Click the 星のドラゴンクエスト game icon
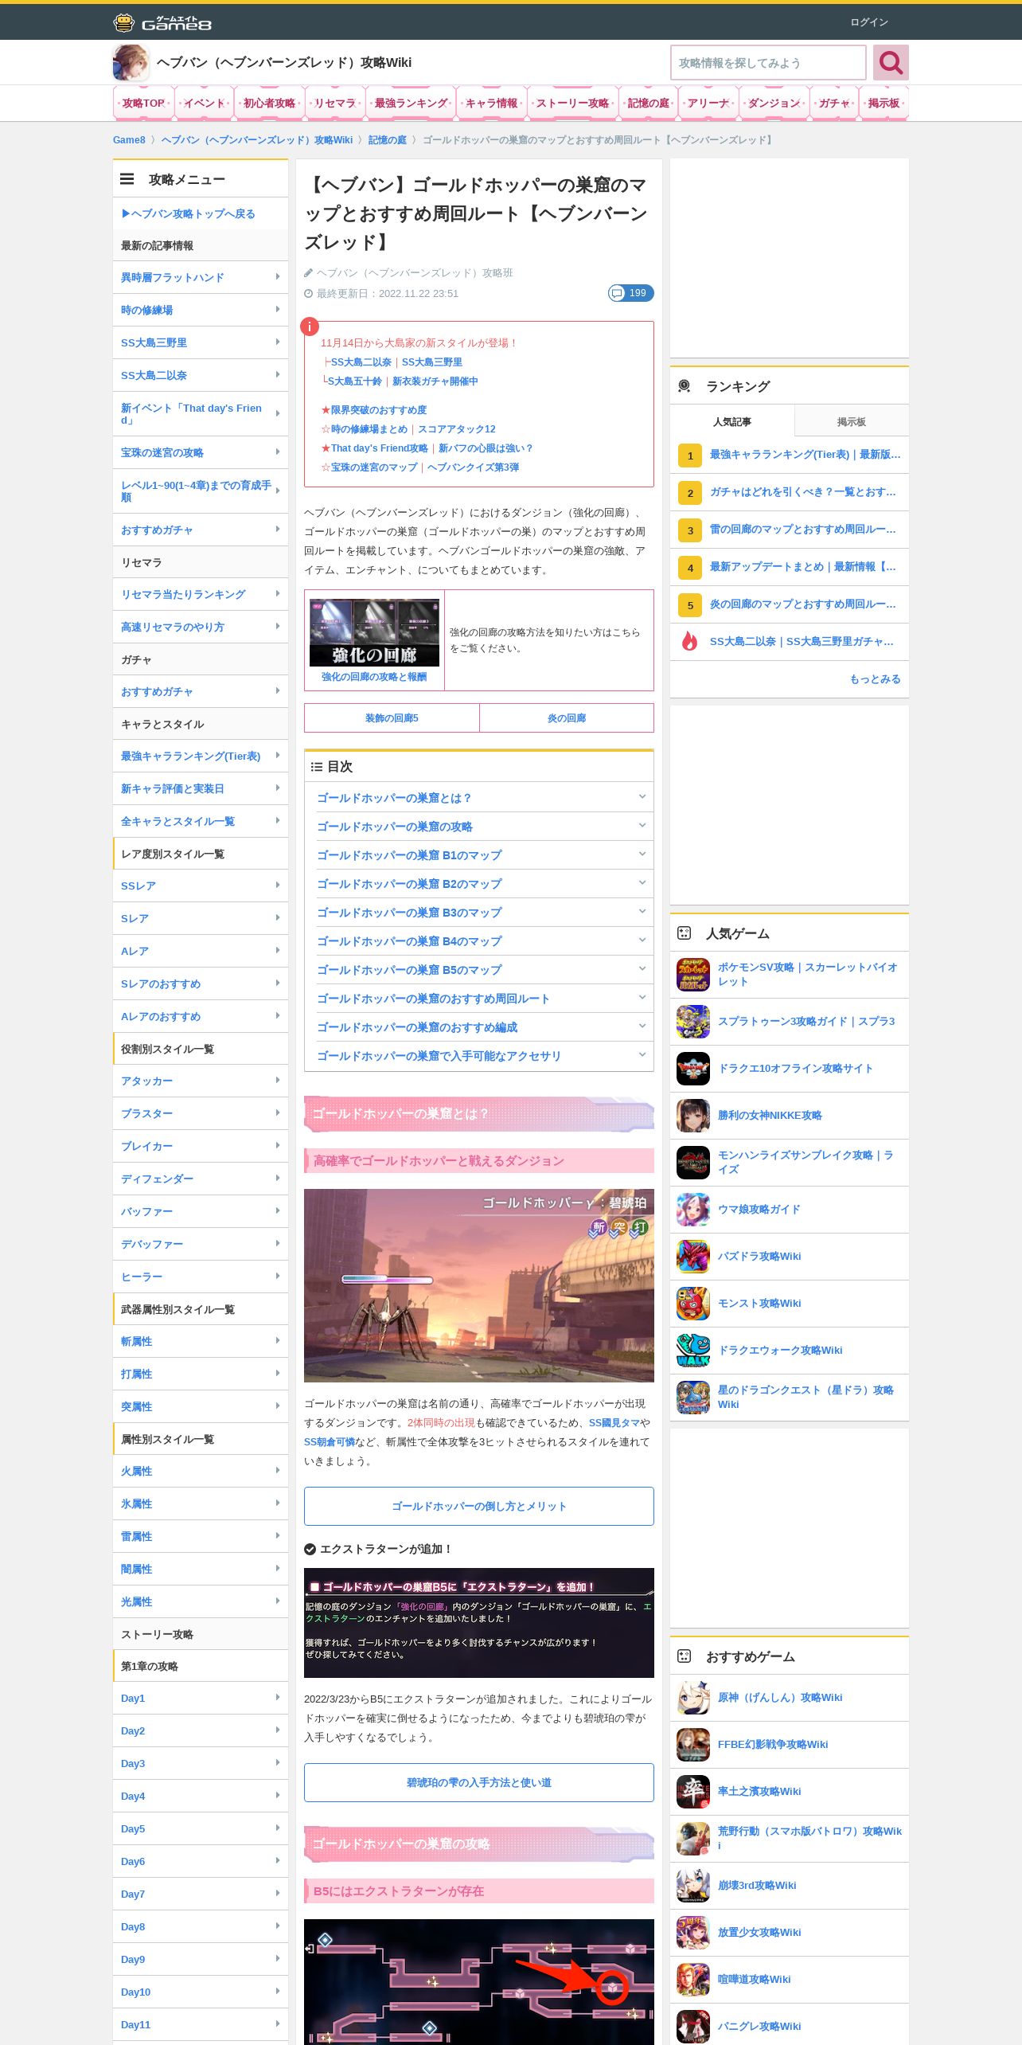1022x2045 pixels. pyautogui.click(x=693, y=1398)
